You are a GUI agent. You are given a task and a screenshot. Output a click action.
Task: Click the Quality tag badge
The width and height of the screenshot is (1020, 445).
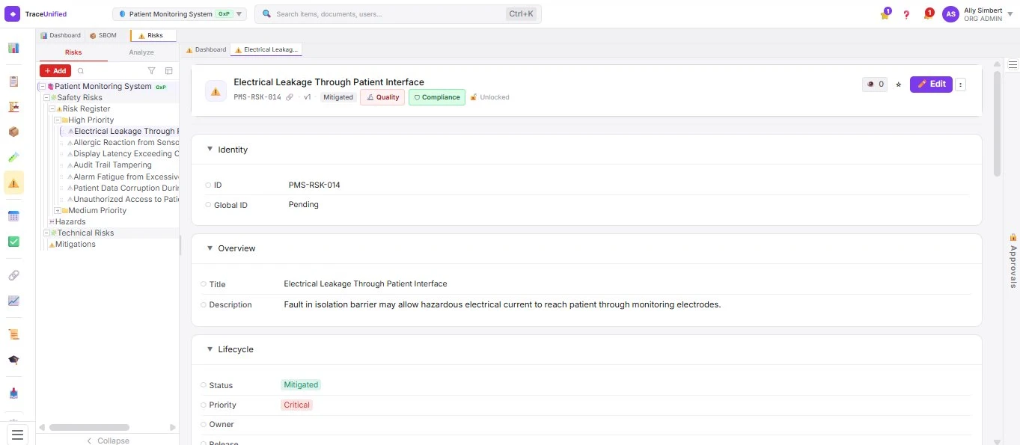tap(382, 97)
